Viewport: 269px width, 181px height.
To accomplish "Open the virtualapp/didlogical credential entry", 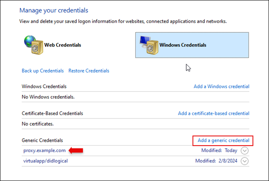I will [45, 161].
